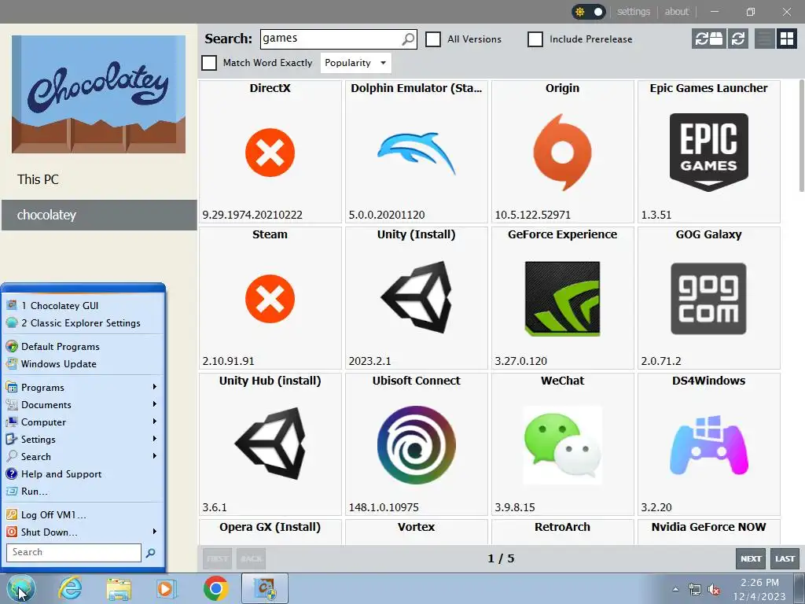
Task: Open the Unity (Install) package icon
Action: [417, 297]
